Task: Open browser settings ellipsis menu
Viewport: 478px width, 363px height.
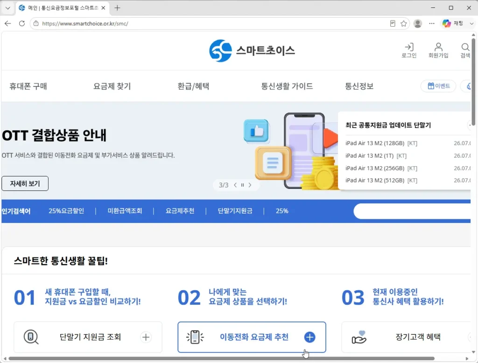Action: pyautogui.click(x=432, y=23)
